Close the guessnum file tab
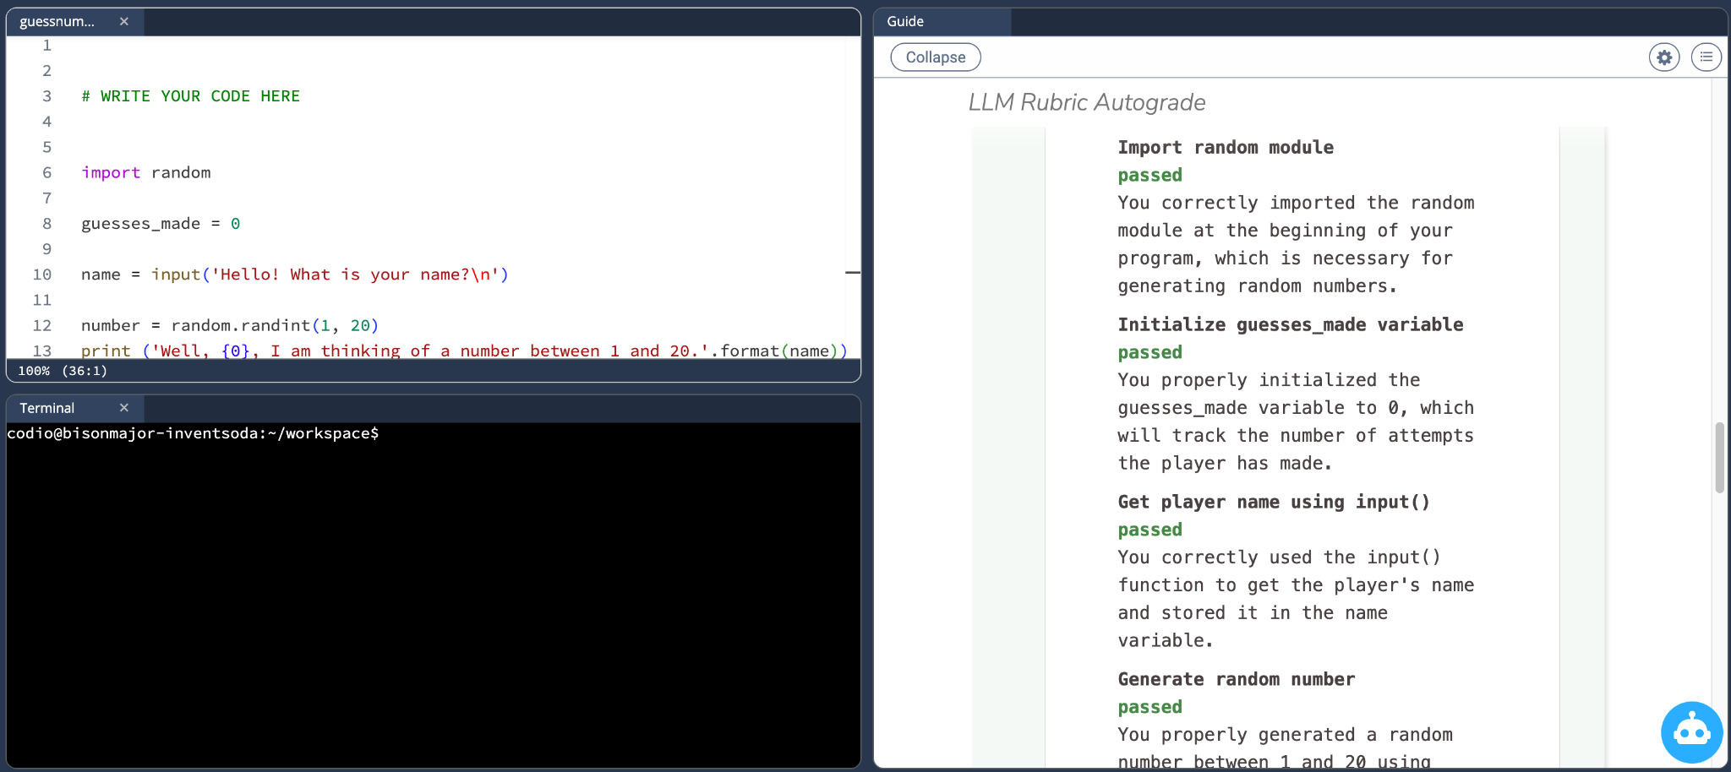Viewport: 1731px width, 772px height. click(124, 22)
